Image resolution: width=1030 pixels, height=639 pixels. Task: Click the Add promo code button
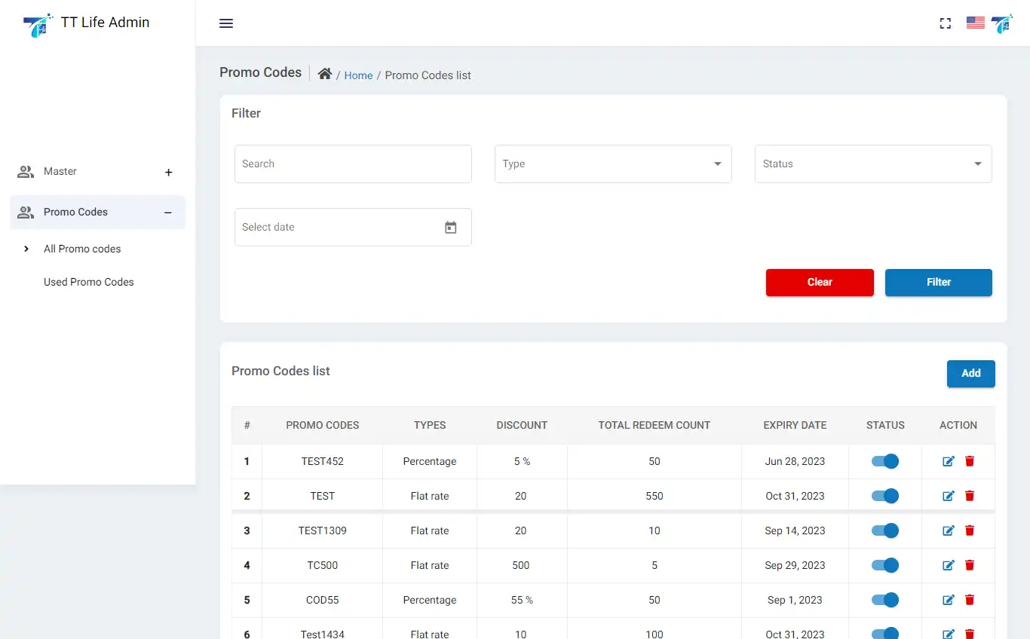click(970, 374)
